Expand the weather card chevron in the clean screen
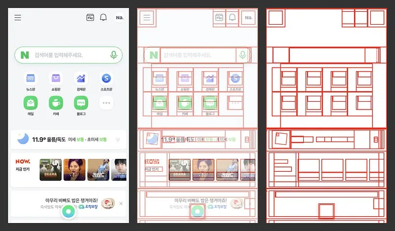Screen dimensions: 395x231 tap(118, 139)
